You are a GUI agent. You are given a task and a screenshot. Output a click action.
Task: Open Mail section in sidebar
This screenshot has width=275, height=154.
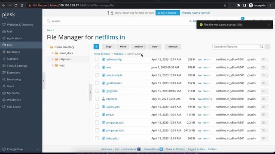tap(9, 31)
